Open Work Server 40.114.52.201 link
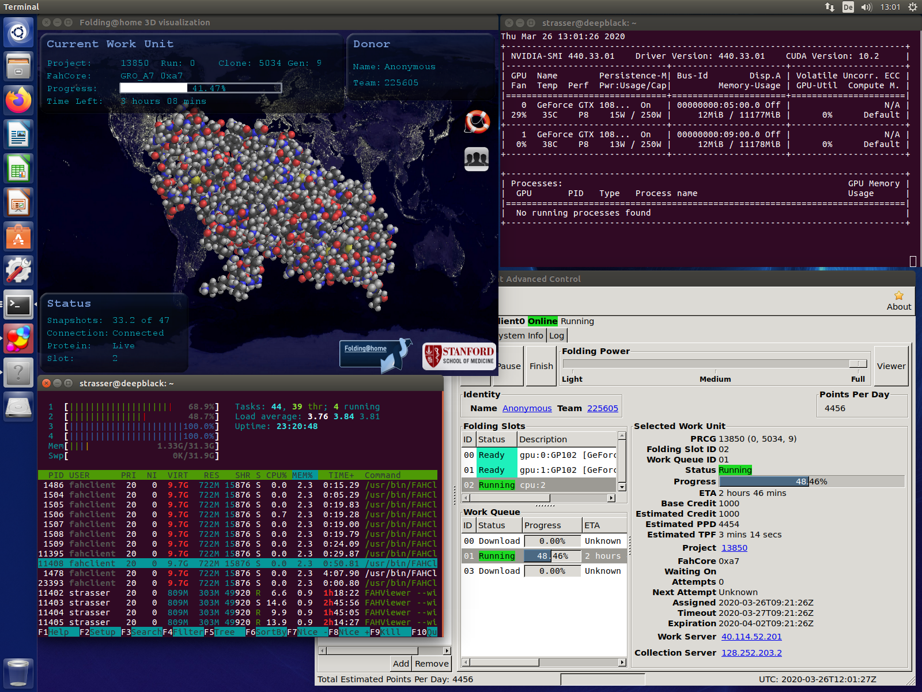 (x=751, y=637)
